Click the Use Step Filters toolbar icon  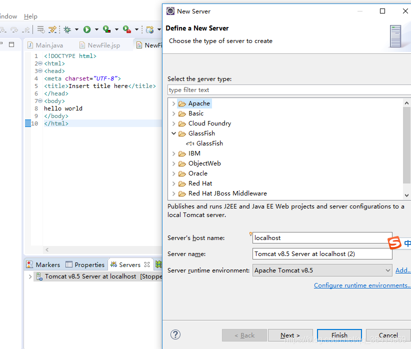pyautogui.click(x=52, y=29)
